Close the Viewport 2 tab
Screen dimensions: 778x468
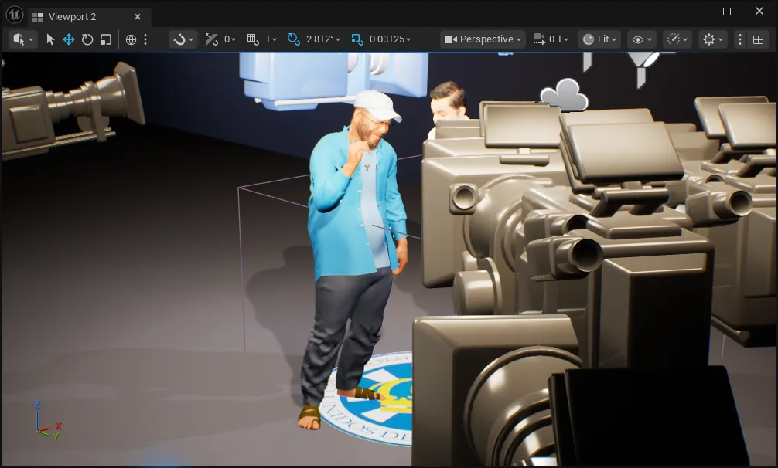138,17
